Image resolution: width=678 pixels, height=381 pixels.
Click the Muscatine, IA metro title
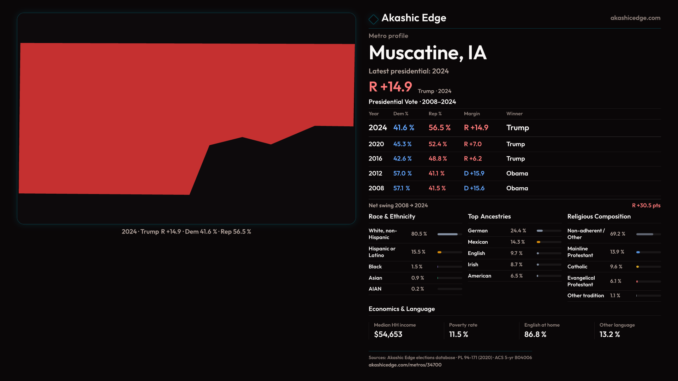tap(427, 53)
